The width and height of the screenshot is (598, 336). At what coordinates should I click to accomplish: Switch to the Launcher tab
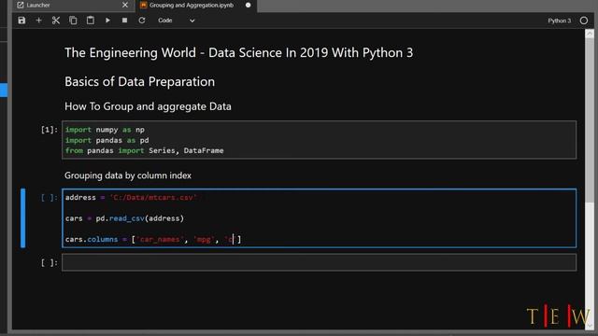[73, 6]
